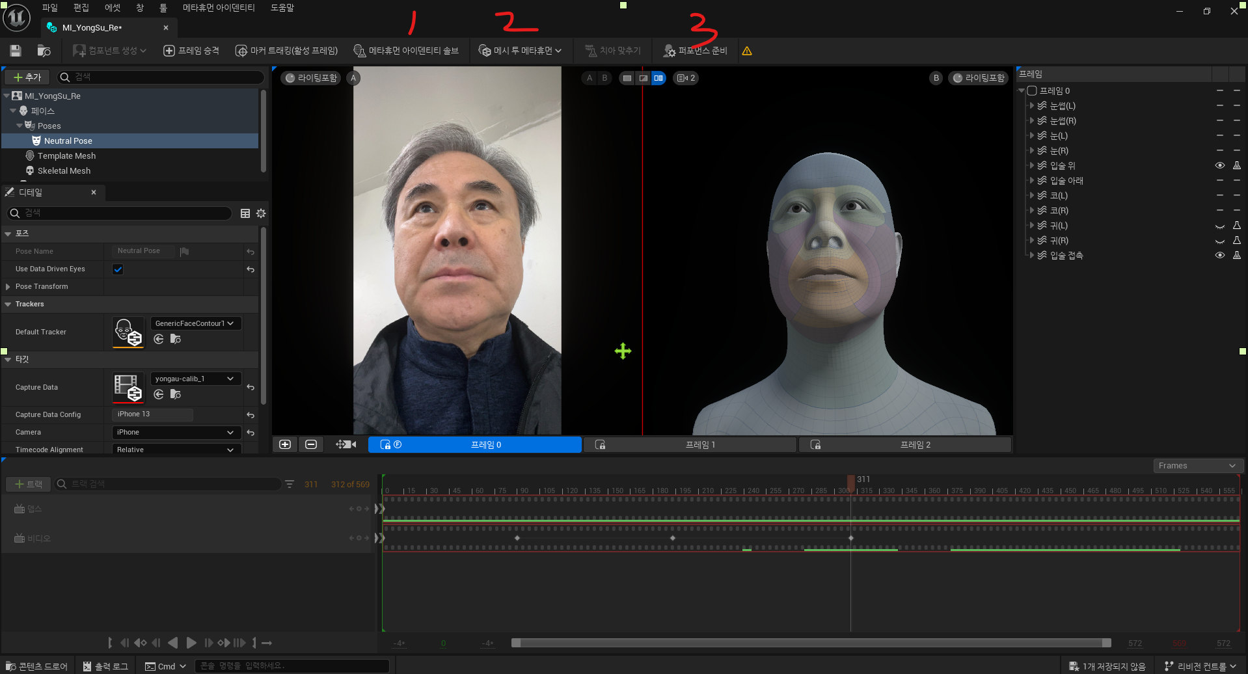The height and width of the screenshot is (674, 1248).
Task: Open the Frames display format dropdown
Action: pos(1198,466)
